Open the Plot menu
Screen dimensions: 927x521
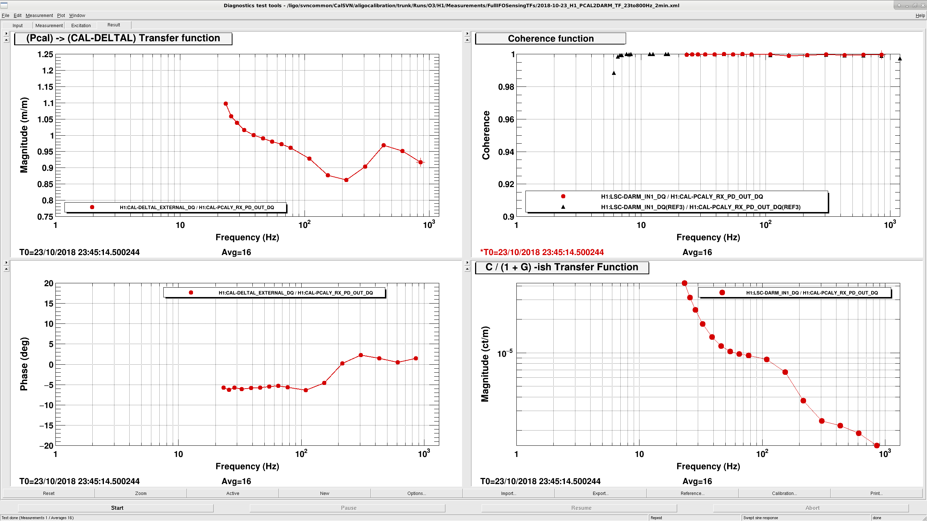(x=61, y=16)
